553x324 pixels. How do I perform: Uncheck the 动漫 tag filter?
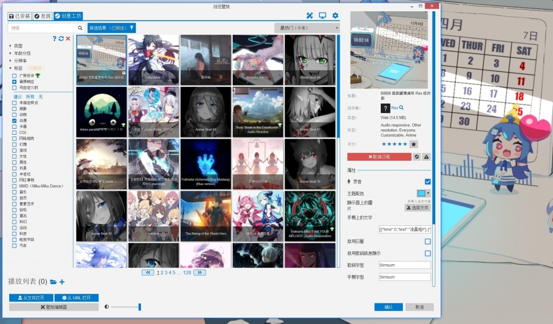pos(15,121)
